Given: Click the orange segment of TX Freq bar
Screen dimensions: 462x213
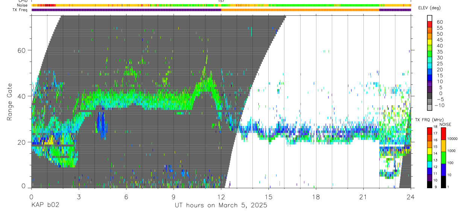Looking at the screenshot, I should (300, 10).
